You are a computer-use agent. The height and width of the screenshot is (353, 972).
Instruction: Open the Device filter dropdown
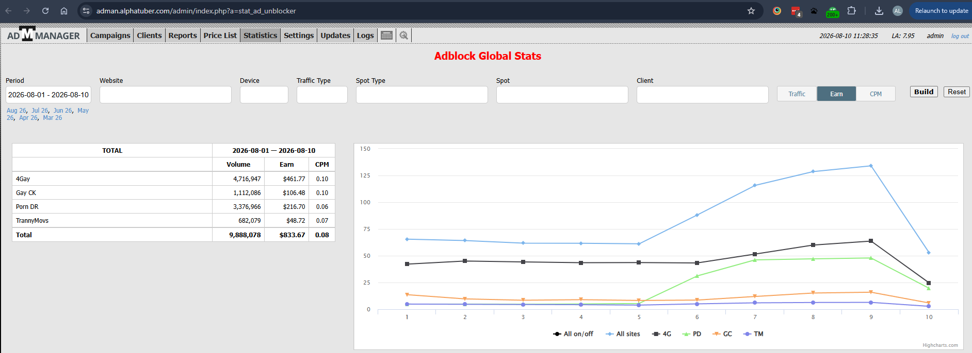click(264, 95)
